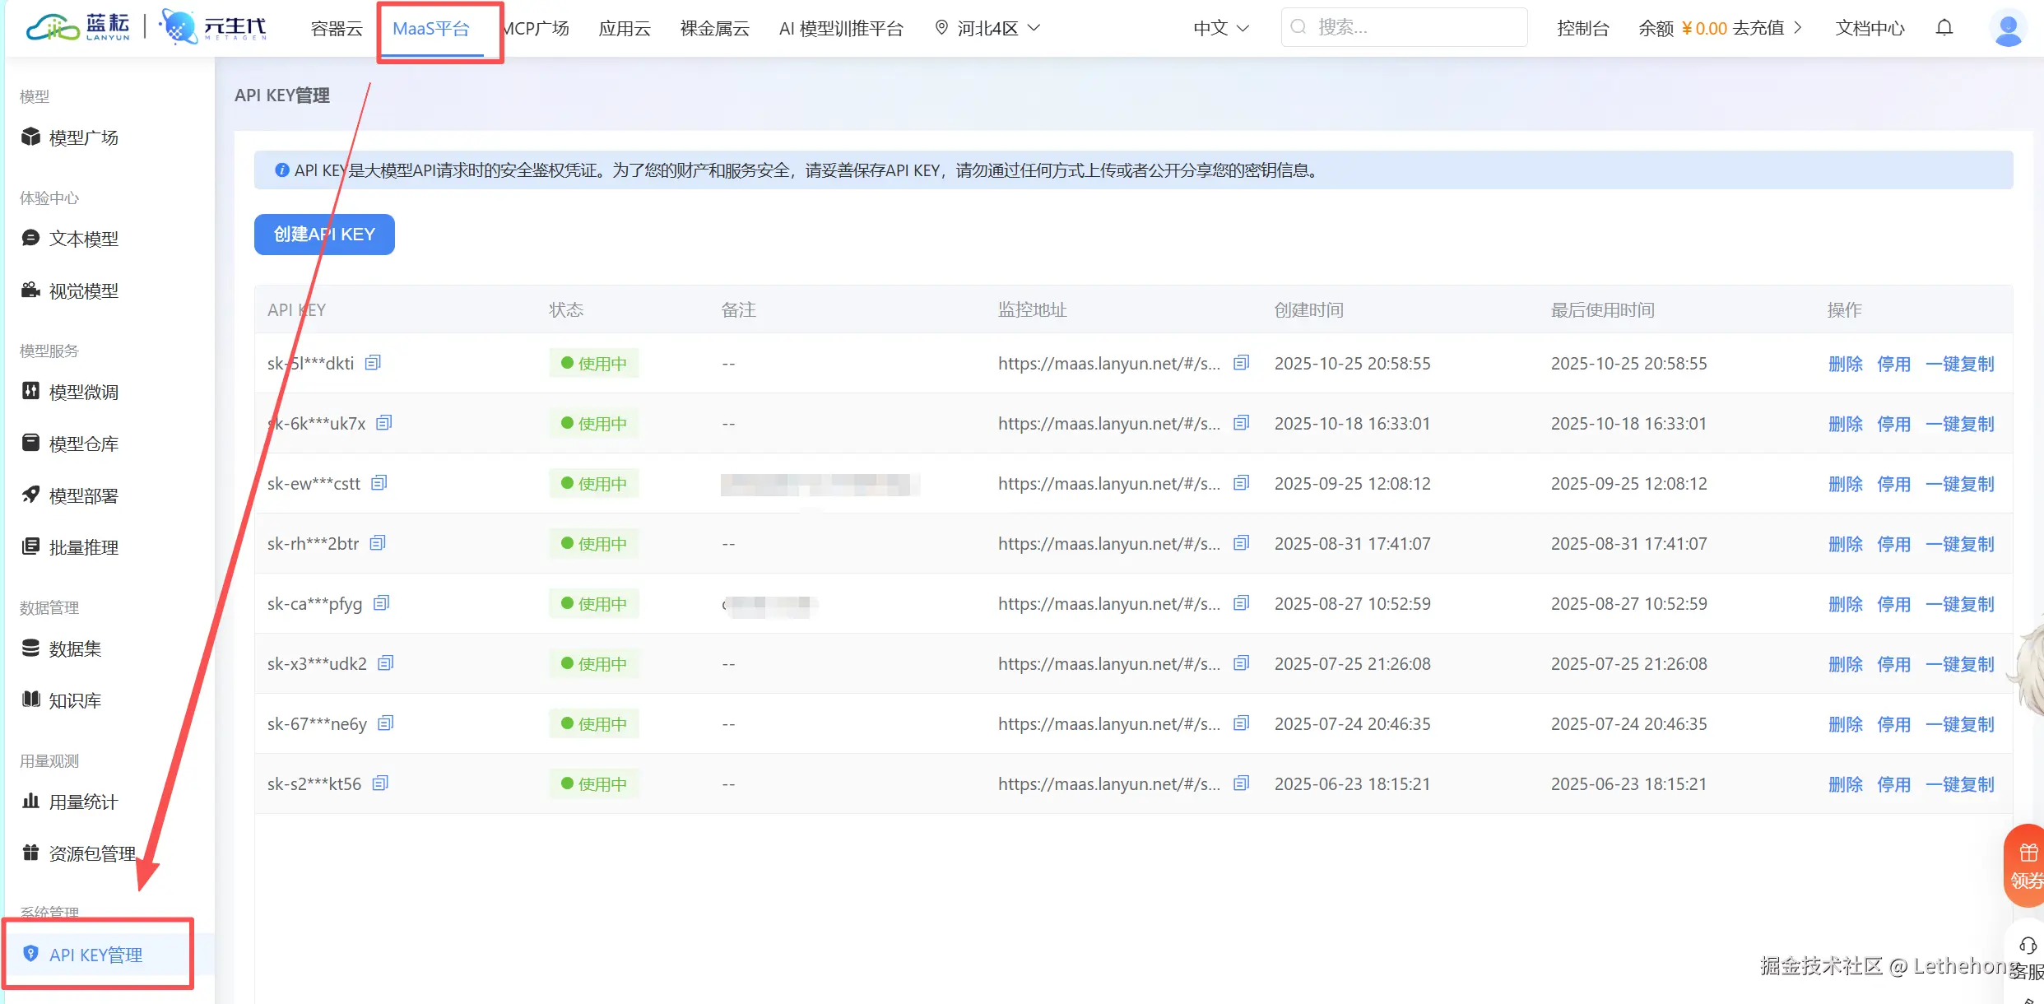Disable (停用) the sk-5l***dkti key
2044x1004 pixels.
click(1893, 364)
